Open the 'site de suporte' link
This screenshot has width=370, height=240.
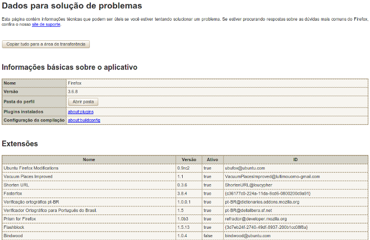pos(46,24)
